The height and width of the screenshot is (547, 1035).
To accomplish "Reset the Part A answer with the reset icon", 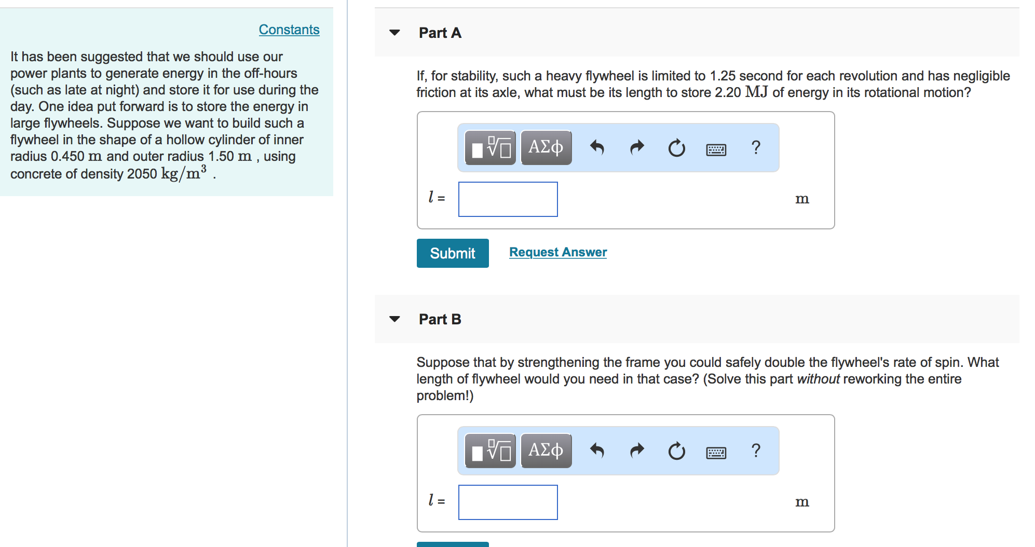I will [676, 147].
